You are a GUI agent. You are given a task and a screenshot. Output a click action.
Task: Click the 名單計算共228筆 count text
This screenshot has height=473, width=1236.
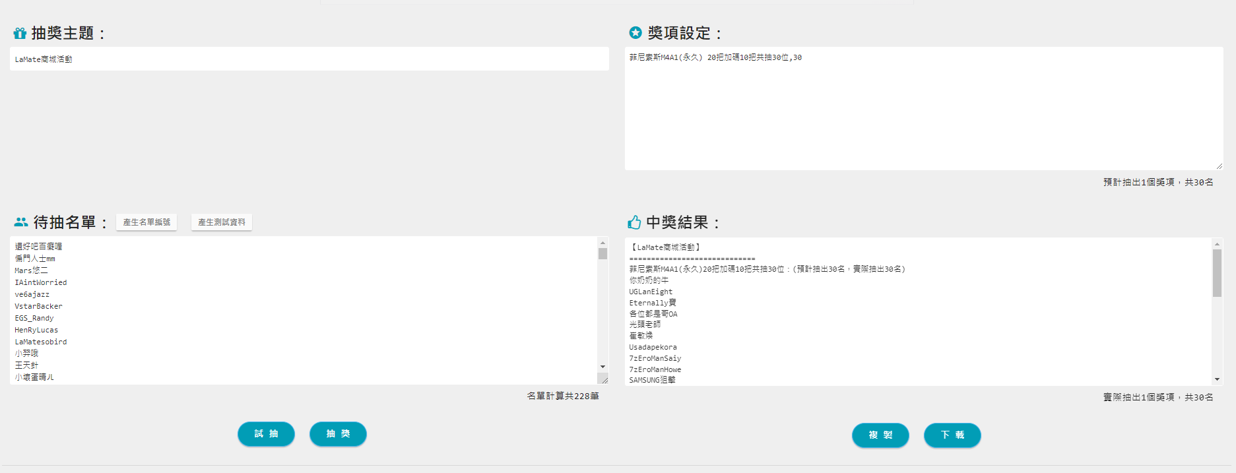point(563,396)
